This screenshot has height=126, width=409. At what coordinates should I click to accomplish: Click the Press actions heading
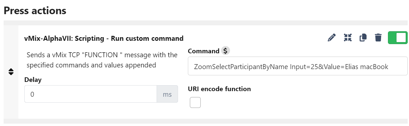35,11
